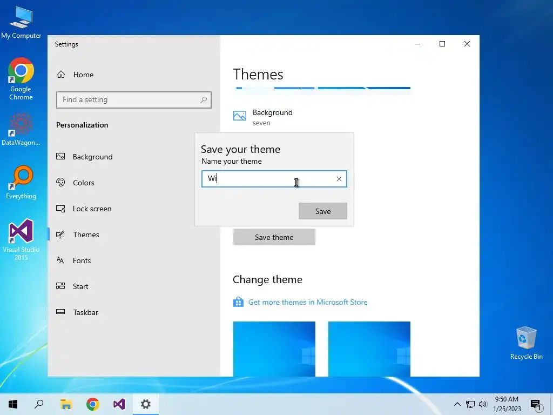Click the search magnifier in Find a setting
The image size is (553, 415).
pos(204,100)
